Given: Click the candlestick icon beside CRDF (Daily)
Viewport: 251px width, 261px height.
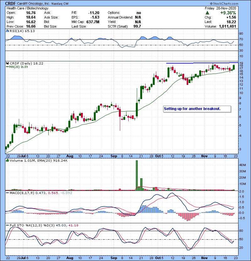Looking at the screenshot, I should click(7, 63).
